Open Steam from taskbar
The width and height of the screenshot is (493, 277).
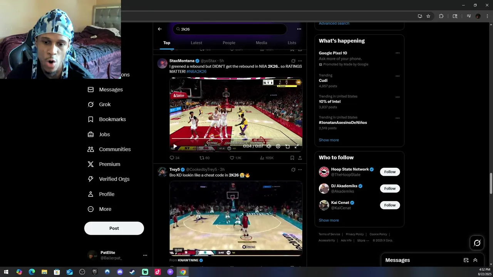132,272
